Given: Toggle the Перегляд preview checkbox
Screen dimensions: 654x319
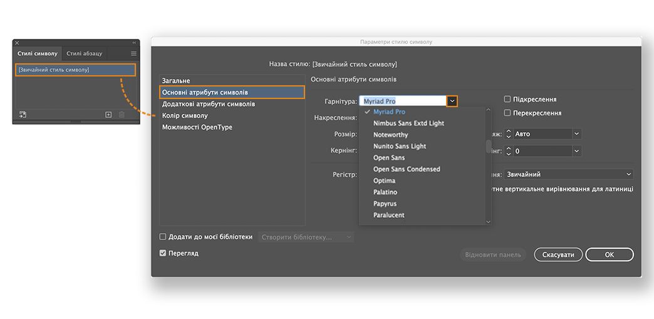Looking at the screenshot, I should [163, 253].
